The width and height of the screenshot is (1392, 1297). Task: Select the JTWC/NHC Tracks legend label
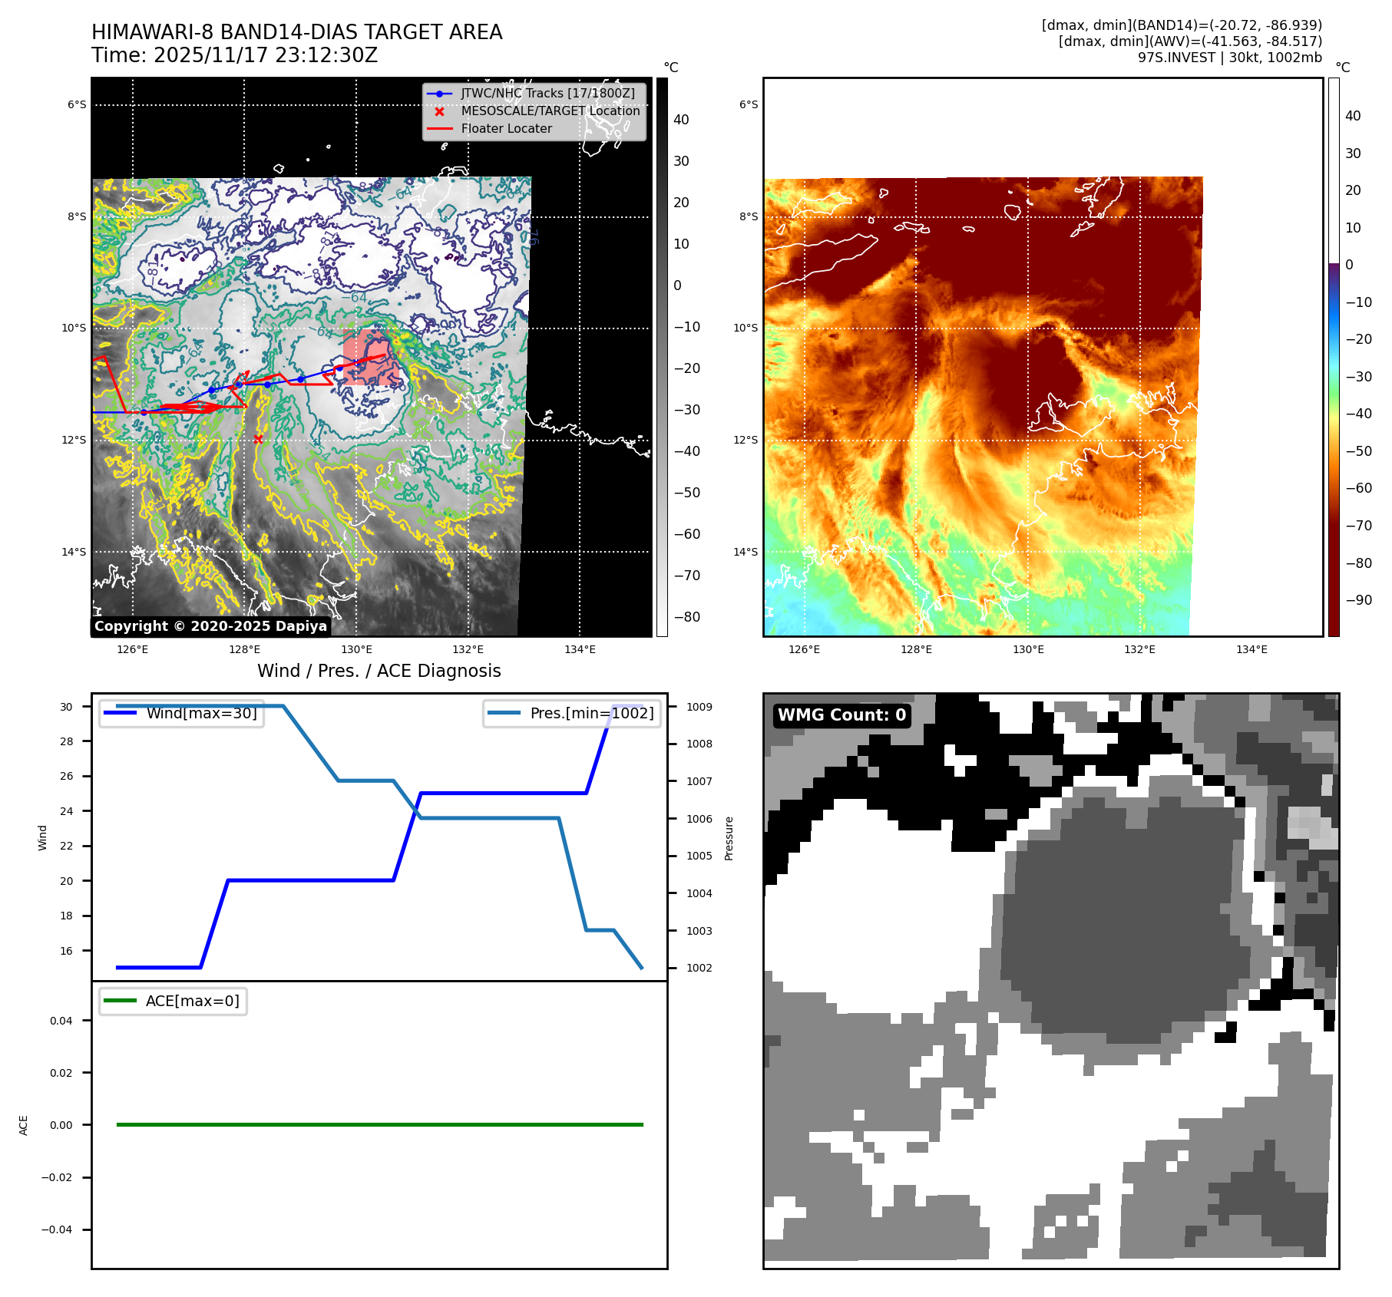[547, 94]
